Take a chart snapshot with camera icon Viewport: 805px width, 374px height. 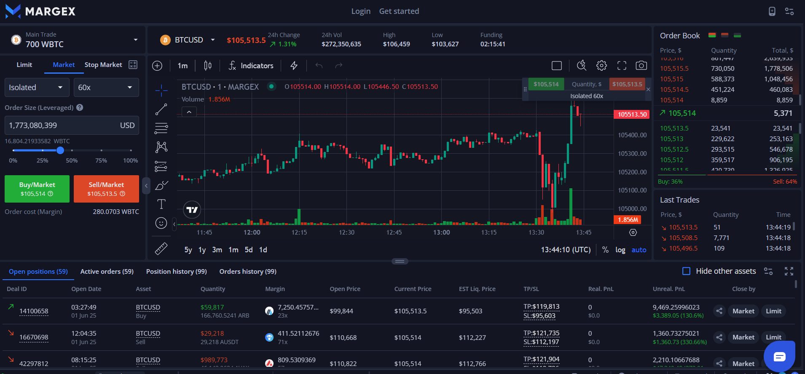[x=641, y=65]
